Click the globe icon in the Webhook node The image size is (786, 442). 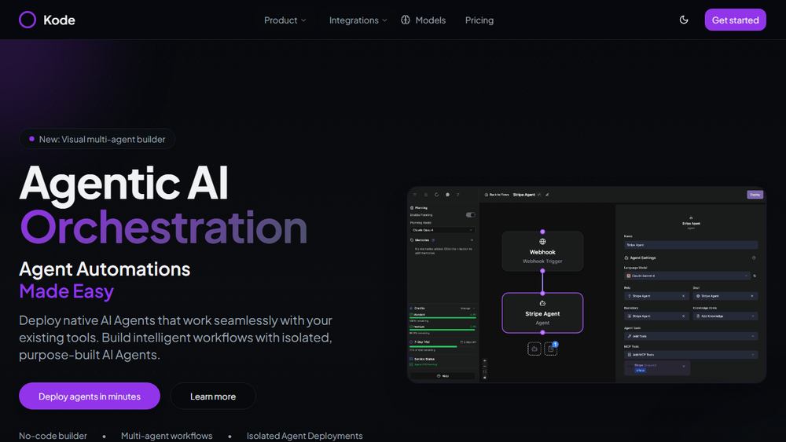pyautogui.click(x=542, y=241)
